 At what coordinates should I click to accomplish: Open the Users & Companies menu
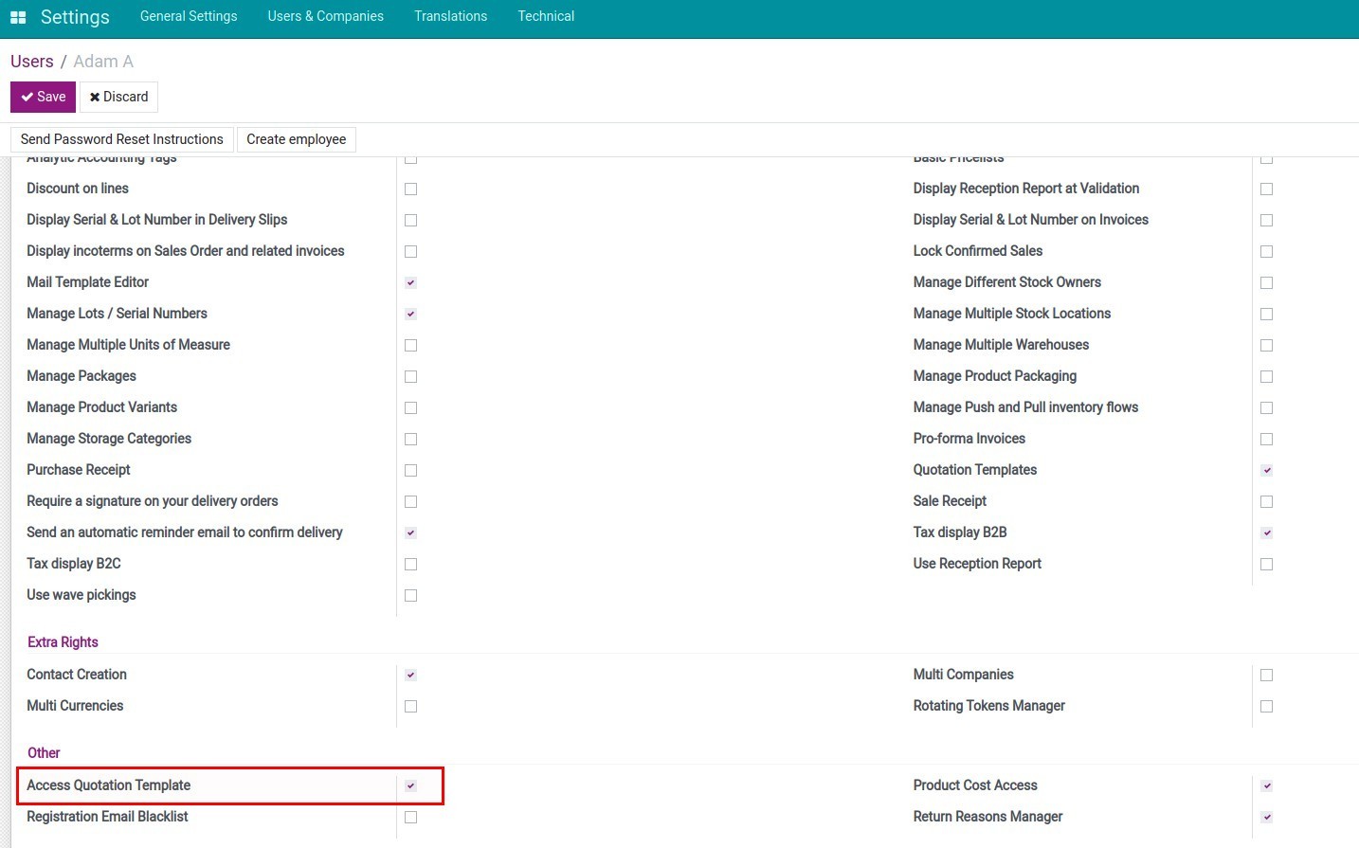click(325, 16)
